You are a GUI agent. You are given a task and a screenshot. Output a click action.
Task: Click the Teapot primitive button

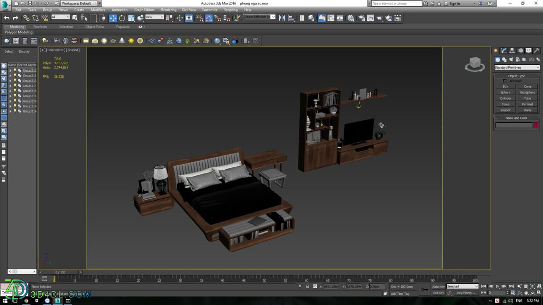(505, 110)
